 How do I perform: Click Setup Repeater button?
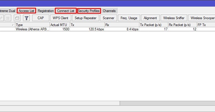click(x=85, y=18)
